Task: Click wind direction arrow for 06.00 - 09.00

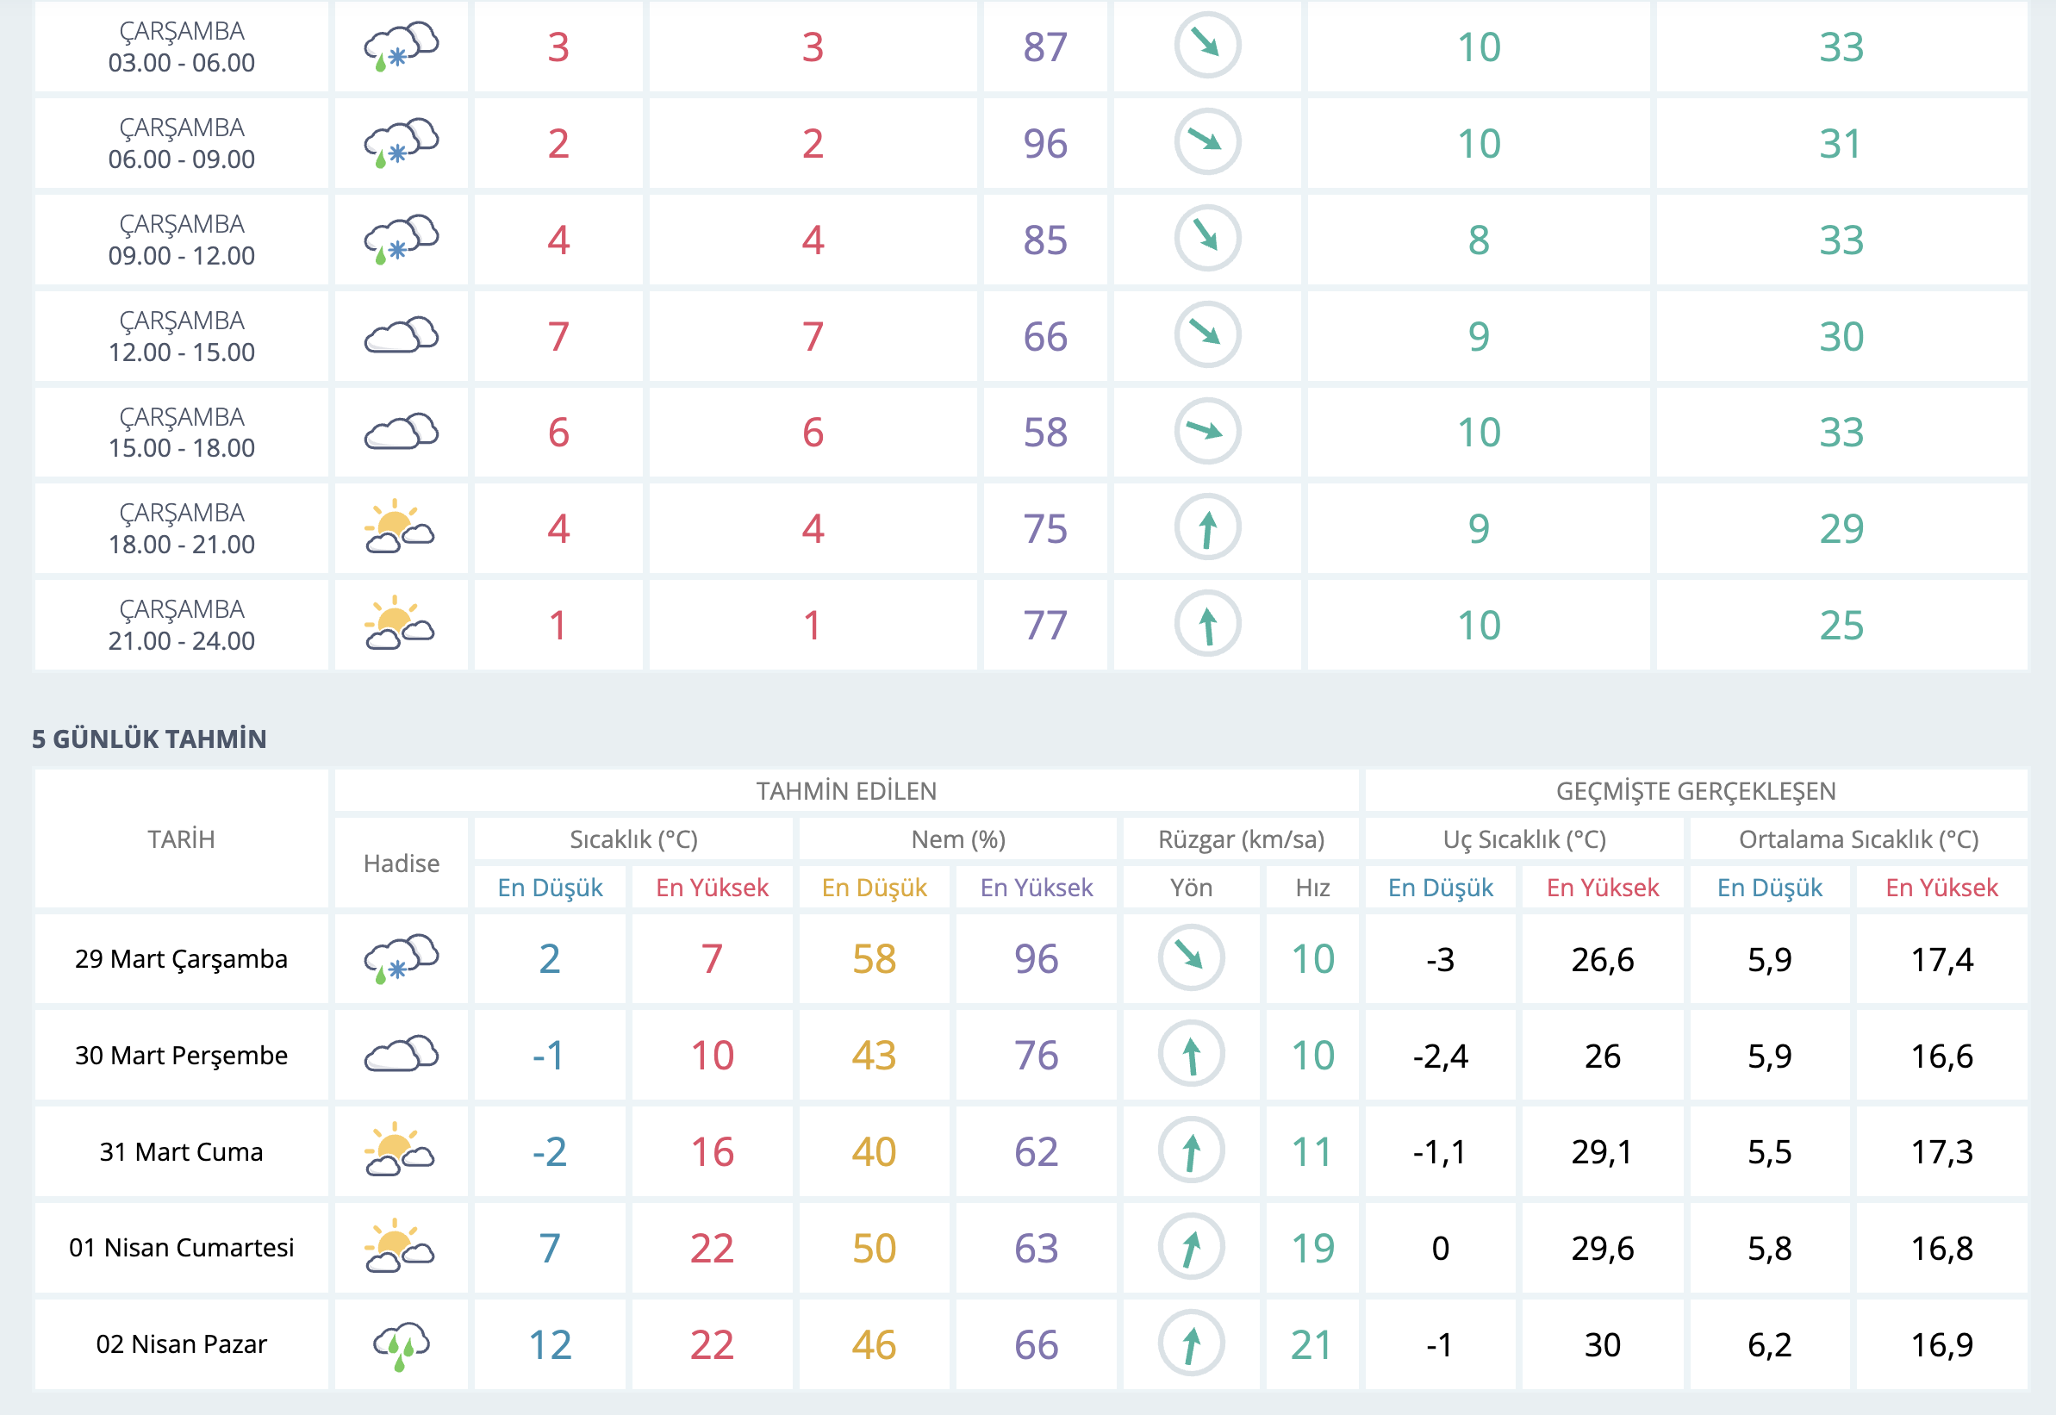Action: click(1206, 142)
